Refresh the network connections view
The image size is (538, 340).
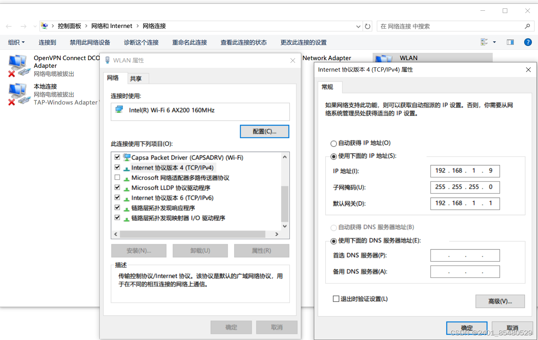click(368, 26)
